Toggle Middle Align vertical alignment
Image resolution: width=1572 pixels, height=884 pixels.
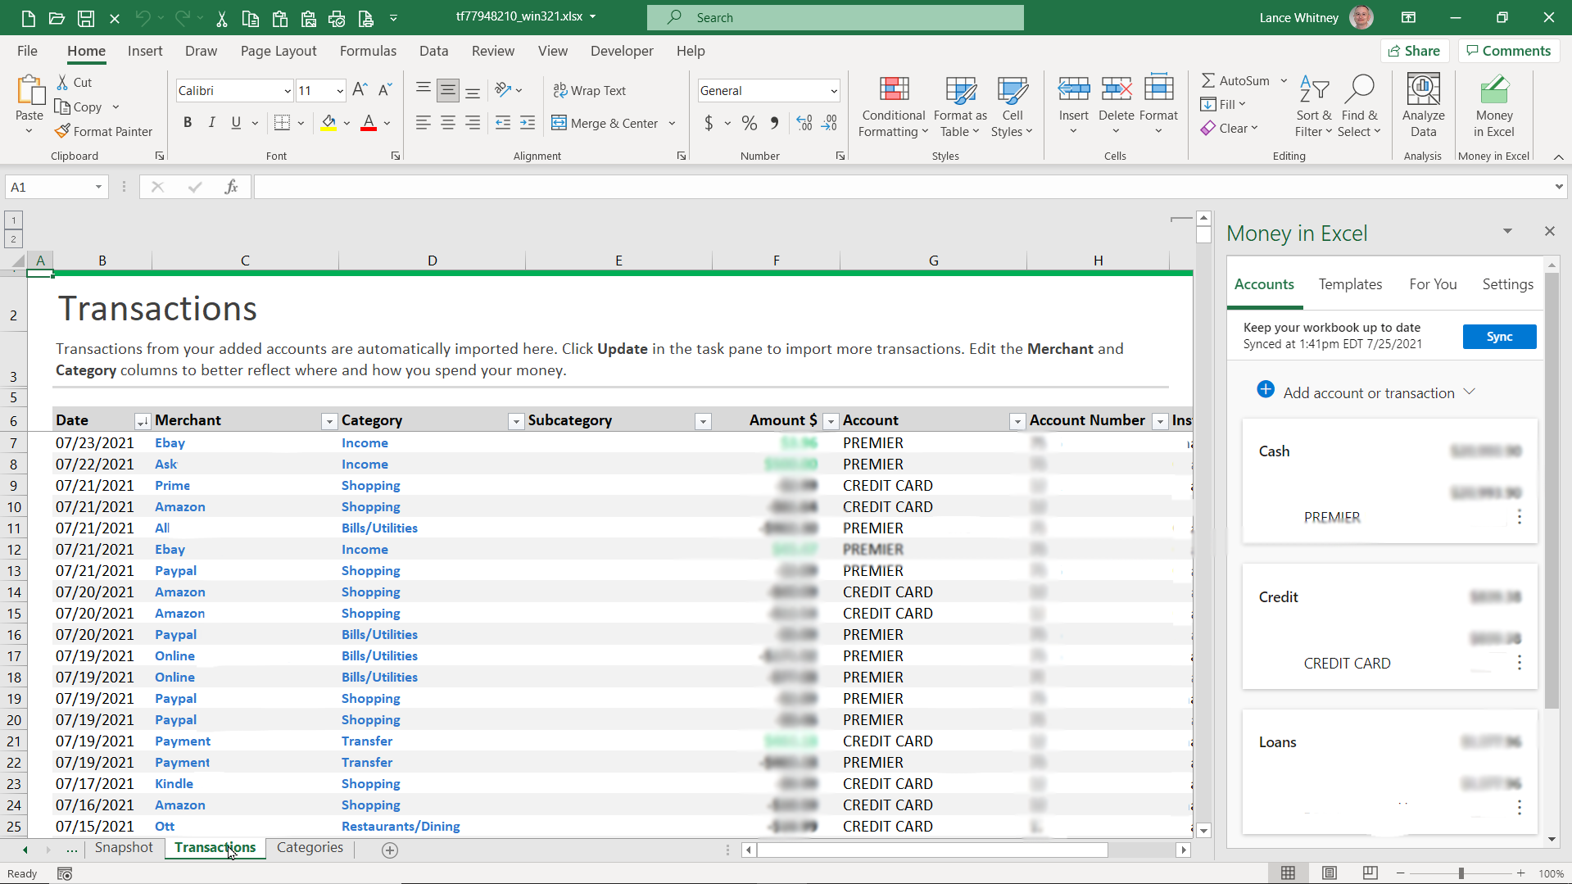[447, 90]
